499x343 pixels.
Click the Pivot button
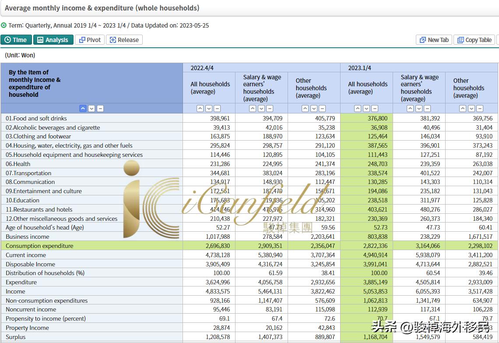[x=90, y=40]
